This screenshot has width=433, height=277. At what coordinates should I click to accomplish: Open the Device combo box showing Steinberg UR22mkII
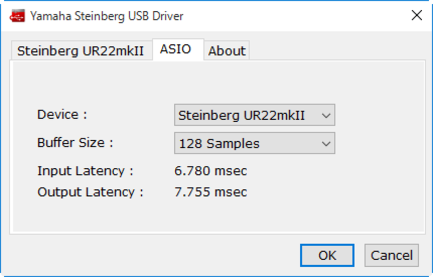pyautogui.click(x=254, y=115)
